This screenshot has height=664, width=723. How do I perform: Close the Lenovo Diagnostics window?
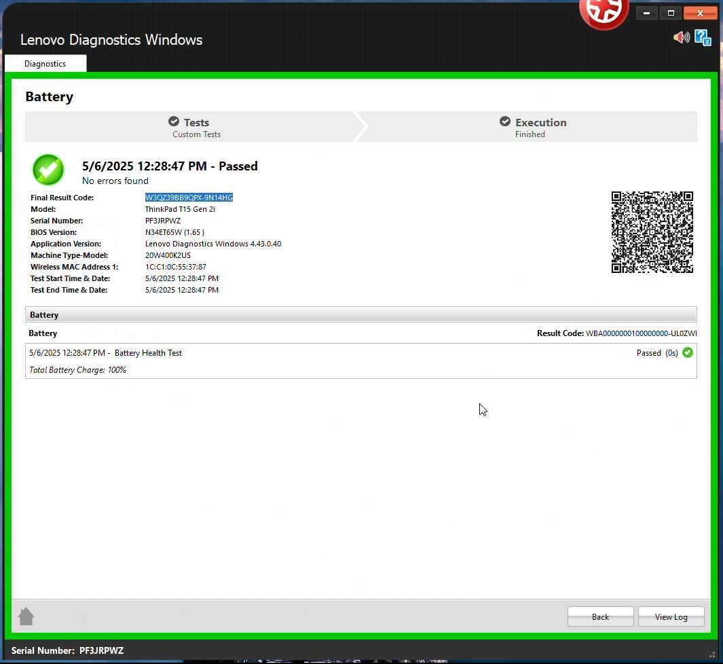[700, 13]
